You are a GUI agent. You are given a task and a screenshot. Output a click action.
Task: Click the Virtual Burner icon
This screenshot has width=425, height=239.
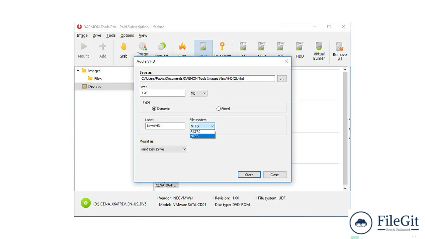319,46
